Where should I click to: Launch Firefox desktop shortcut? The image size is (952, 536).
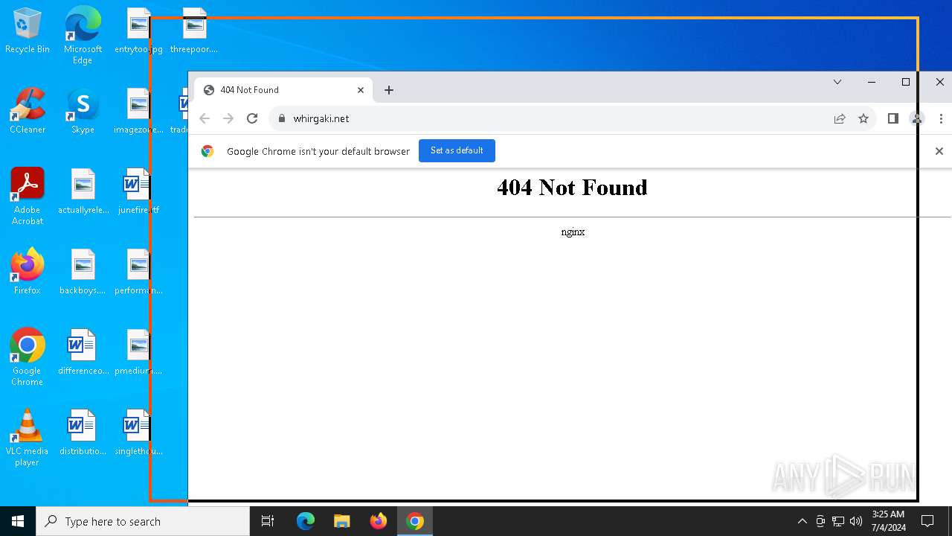point(28,271)
